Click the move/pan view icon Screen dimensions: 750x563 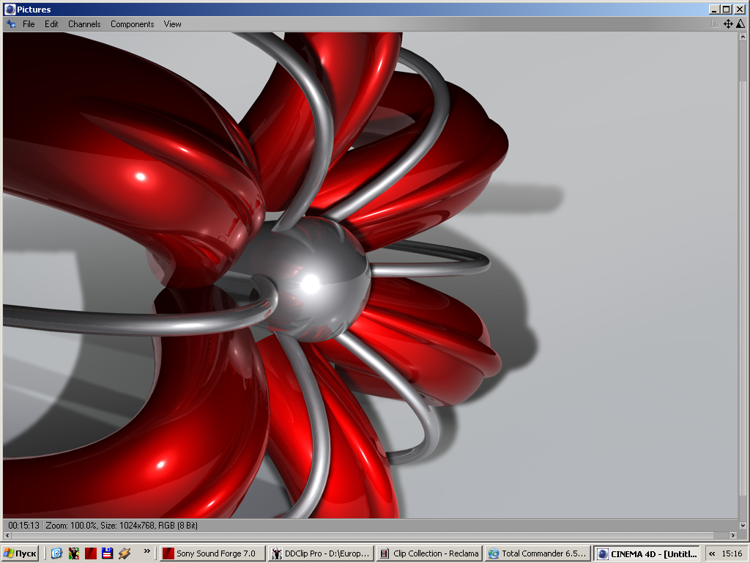click(728, 24)
